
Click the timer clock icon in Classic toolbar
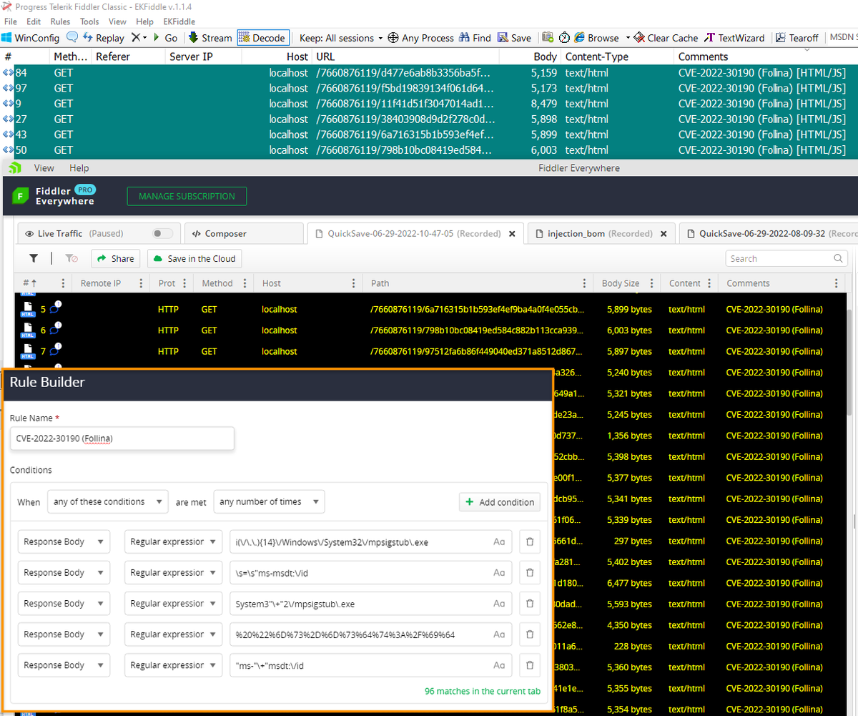[564, 38]
